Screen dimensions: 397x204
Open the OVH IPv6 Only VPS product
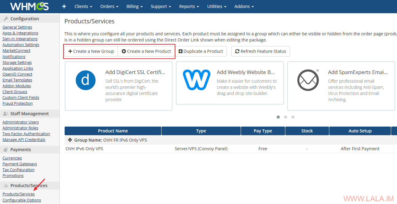(x=84, y=149)
